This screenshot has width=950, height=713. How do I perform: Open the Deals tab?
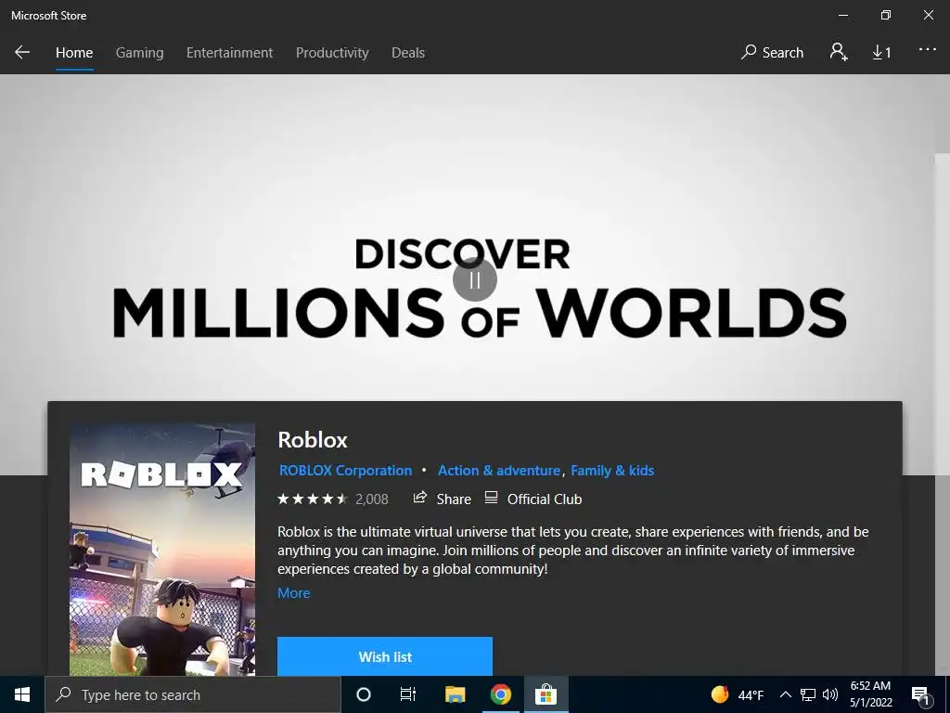point(408,53)
